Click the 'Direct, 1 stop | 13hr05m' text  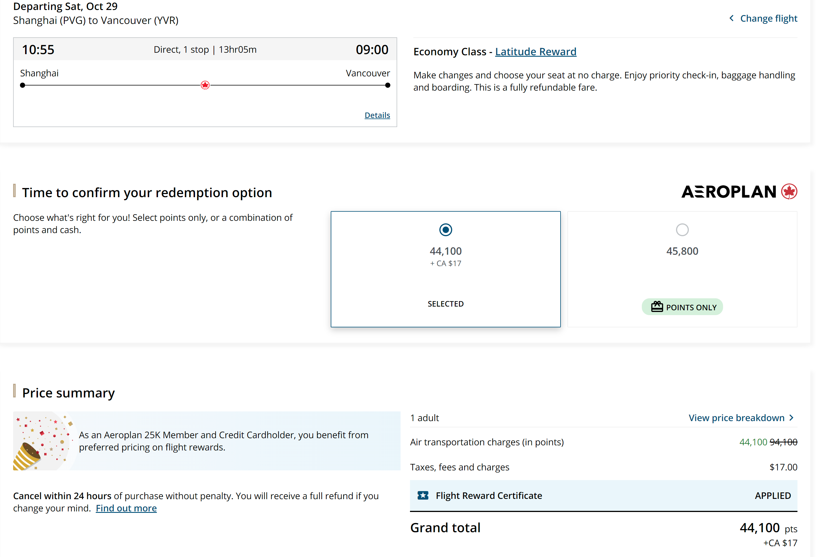pos(205,50)
